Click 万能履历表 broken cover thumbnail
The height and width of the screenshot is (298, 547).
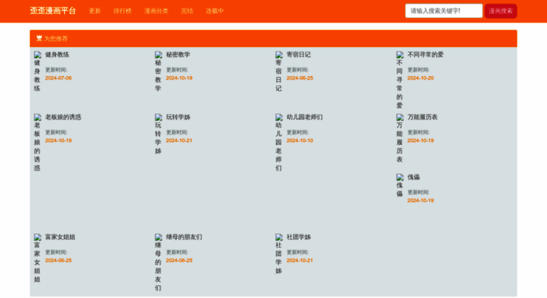pyautogui.click(x=400, y=138)
